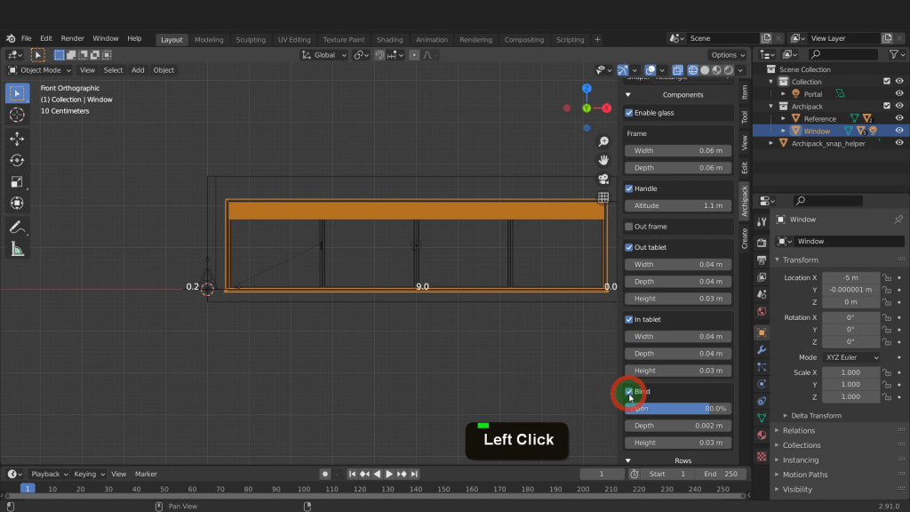Activate the Annotate pencil tool

[17, 228]
